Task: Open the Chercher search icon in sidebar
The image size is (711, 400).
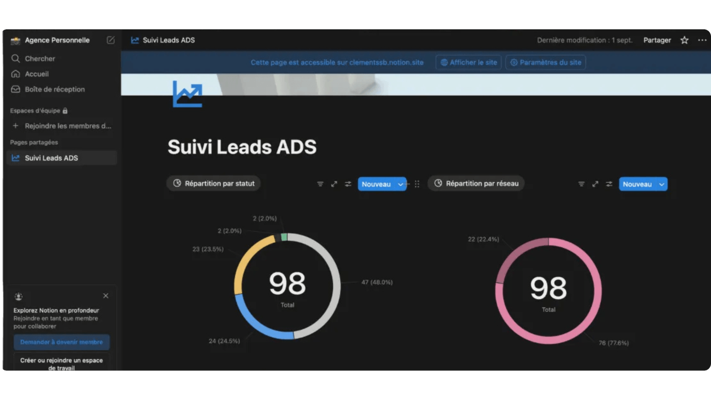Action: click(16, 58)
